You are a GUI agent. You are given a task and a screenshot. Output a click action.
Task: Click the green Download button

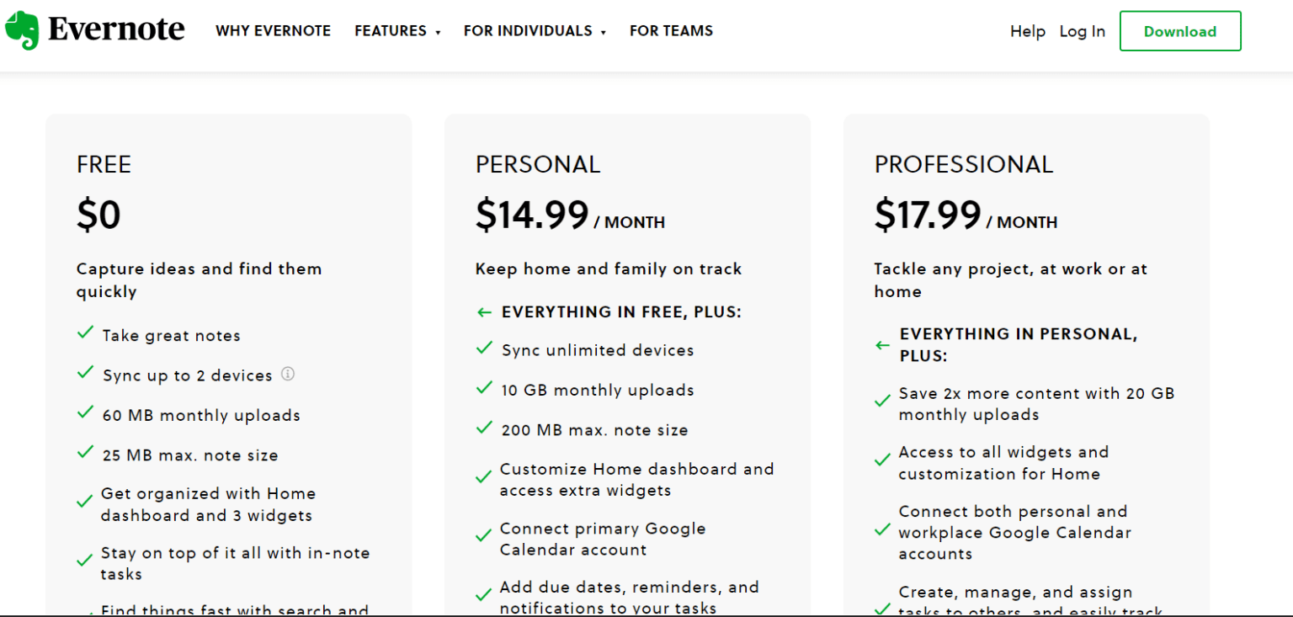pyautogui.click(x=1179, y=31)
